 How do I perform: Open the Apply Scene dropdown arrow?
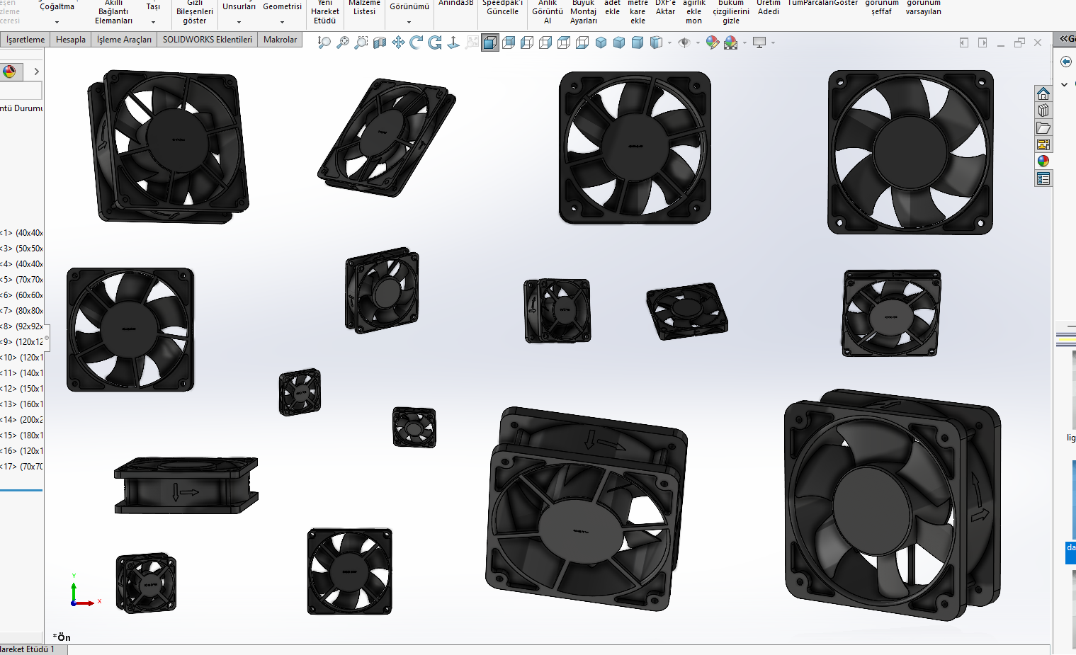click(x=744, y=42)
